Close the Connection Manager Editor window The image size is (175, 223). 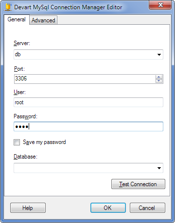coord(160,5)
